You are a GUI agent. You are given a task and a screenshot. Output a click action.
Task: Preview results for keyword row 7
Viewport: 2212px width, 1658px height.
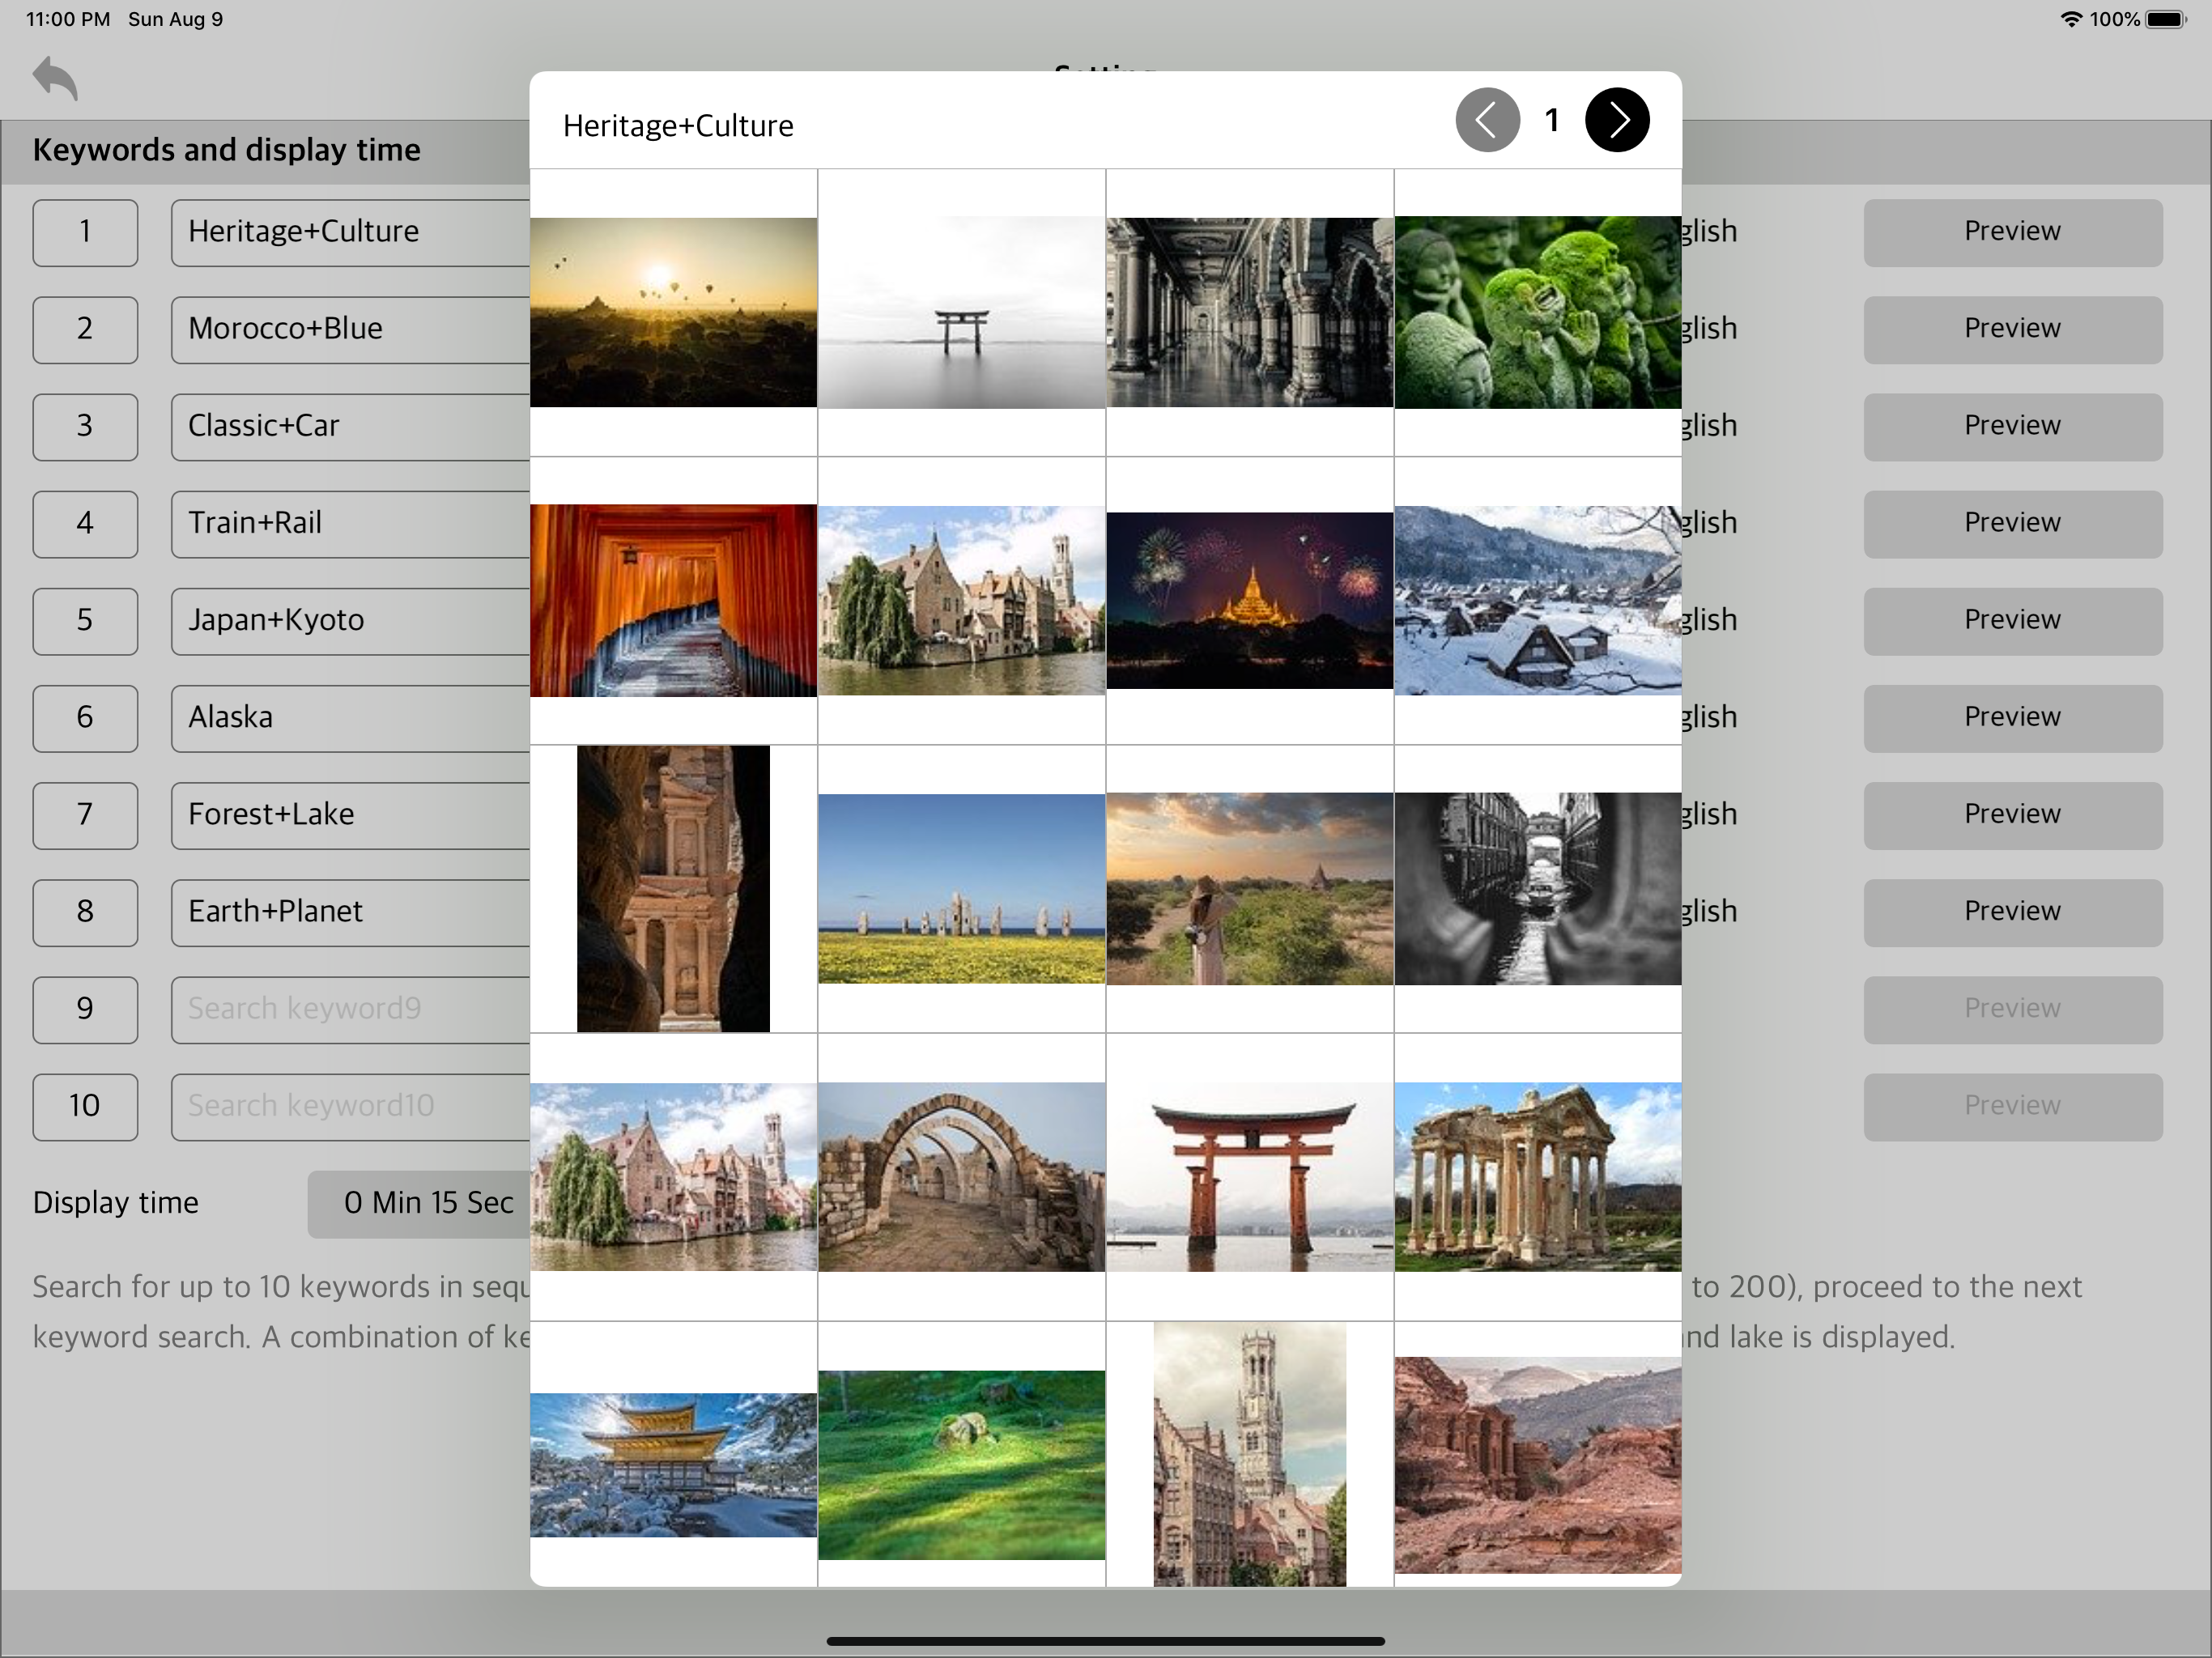coord(2012,815)
